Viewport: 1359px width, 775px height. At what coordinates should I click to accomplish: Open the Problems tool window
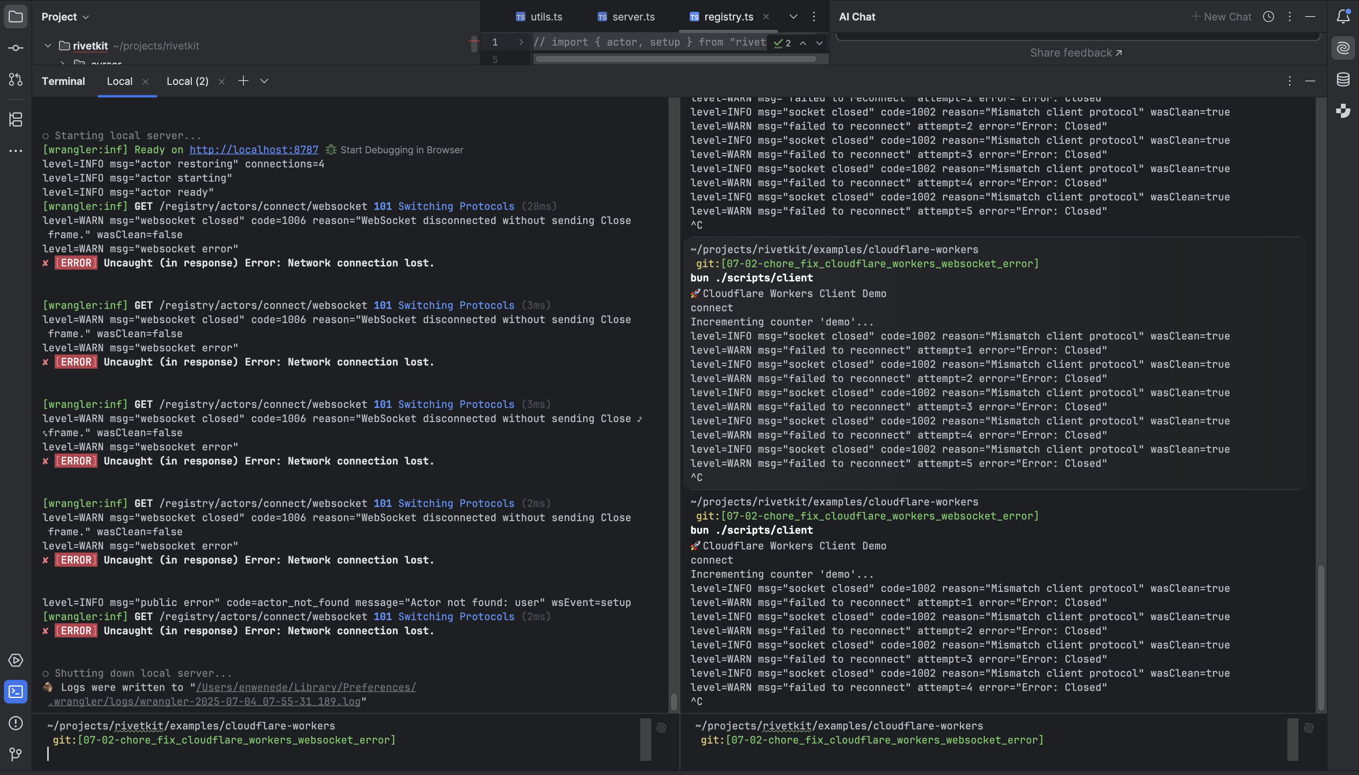pos(15,723)
